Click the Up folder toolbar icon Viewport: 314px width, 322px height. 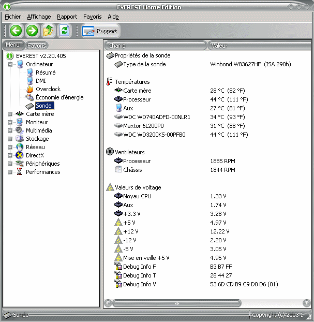48,31
